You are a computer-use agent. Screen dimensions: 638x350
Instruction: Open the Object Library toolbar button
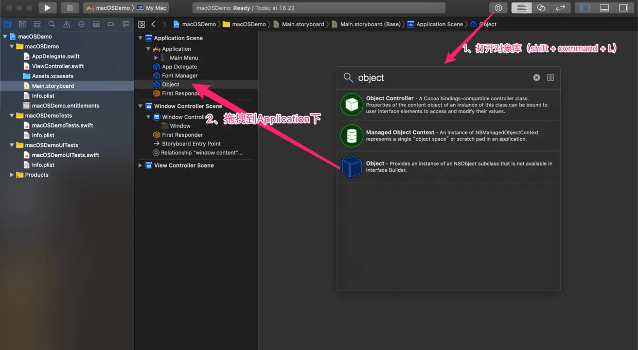click(498, 8)
